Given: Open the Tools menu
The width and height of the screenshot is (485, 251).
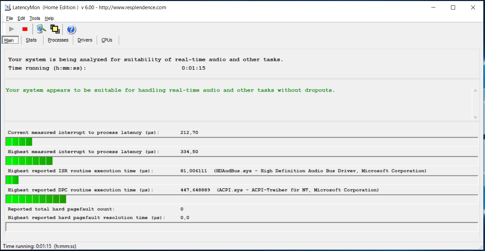Looking at the screenshot, I should click(x=35, y=18).
